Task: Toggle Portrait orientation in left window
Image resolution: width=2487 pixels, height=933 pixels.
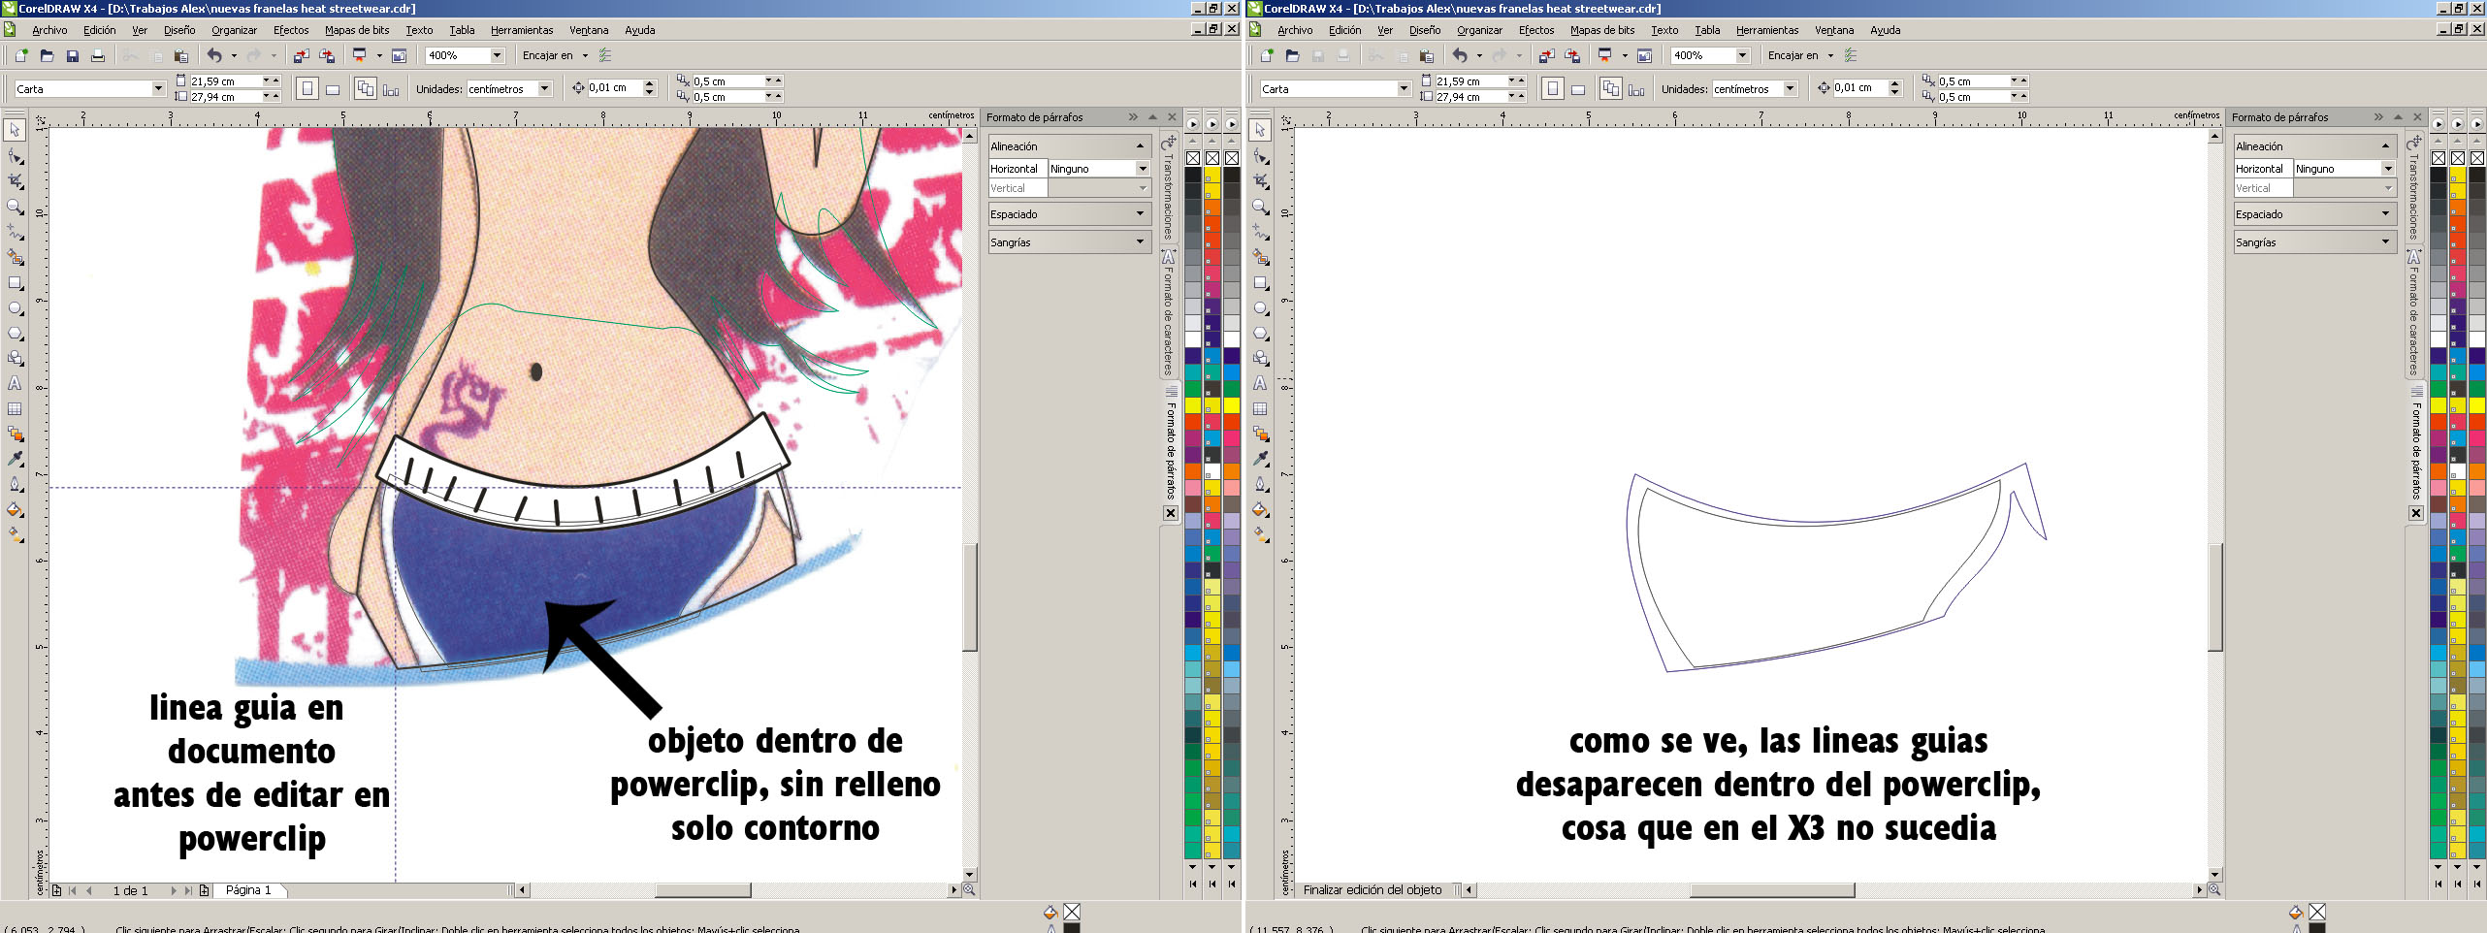Action: coord(307,89)
